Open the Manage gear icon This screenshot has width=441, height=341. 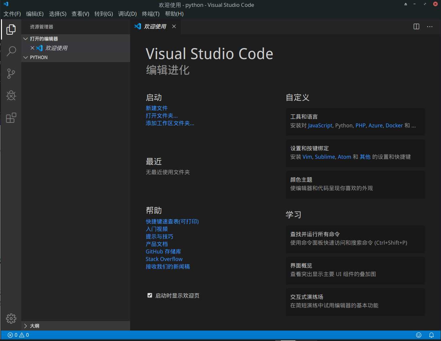point(11,318)
